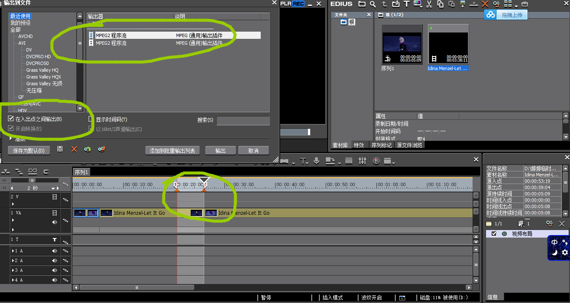Expand the 2 V track

coord(13,204)
